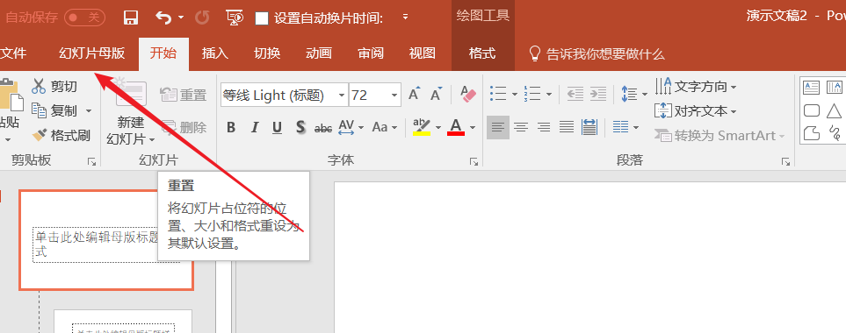Open the line spacing menu

[x=634, y=94]
